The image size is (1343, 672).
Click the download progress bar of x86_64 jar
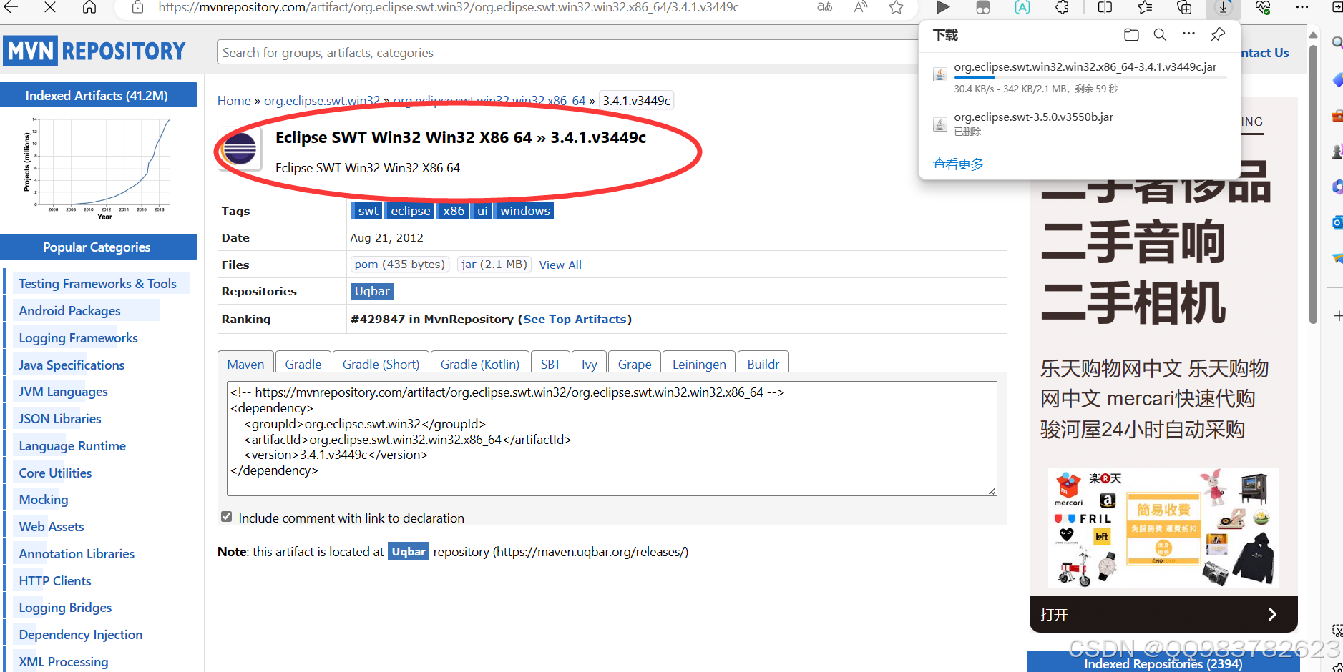click(1090, 77)
